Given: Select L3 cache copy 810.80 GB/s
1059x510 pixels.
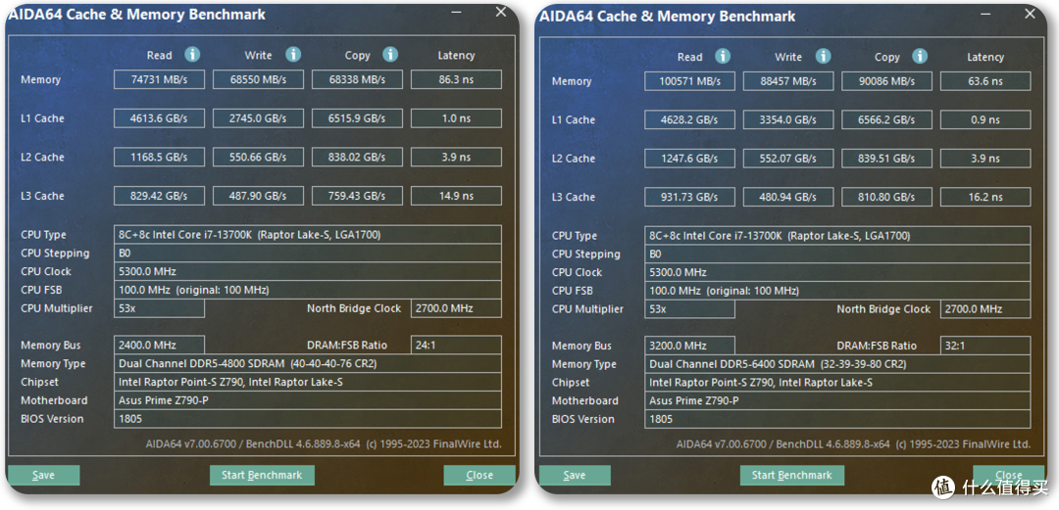Looking at the screenshot, I should tap(887, 197).
